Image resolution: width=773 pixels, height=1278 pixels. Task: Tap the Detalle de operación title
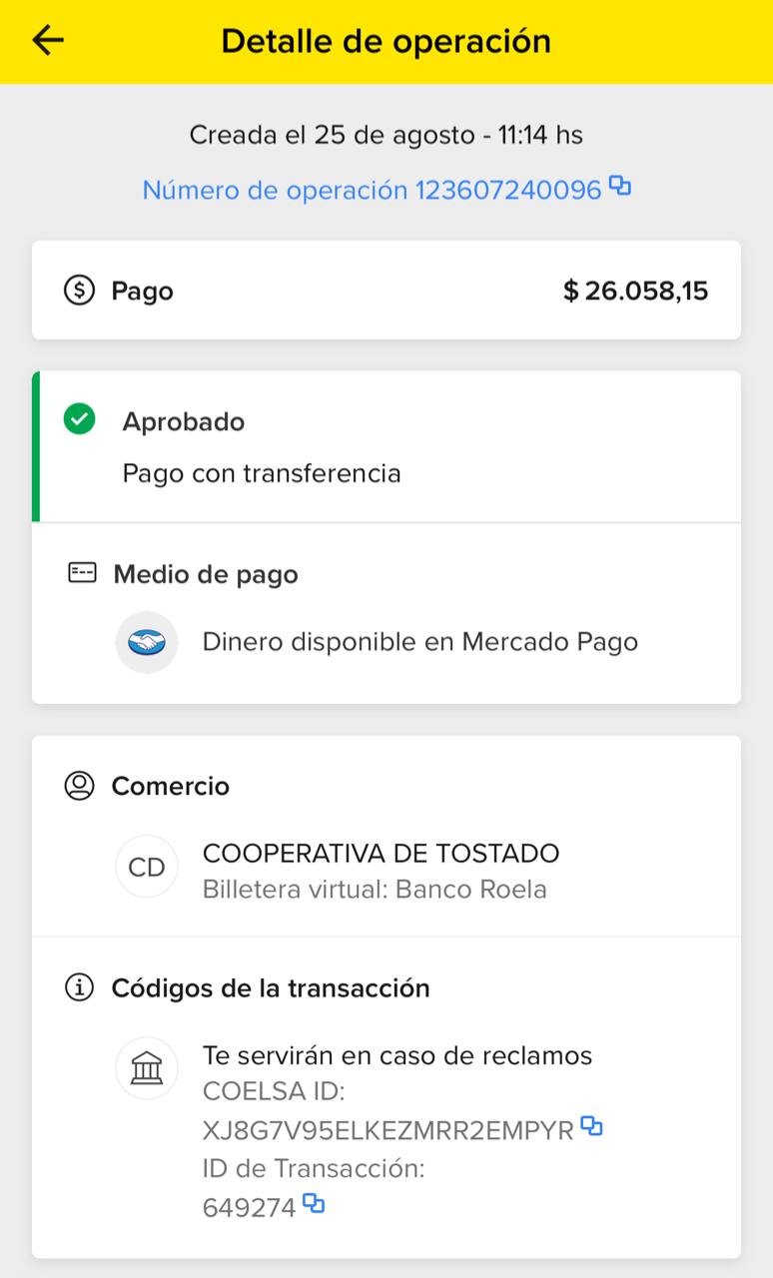click(x=386, y=41)
